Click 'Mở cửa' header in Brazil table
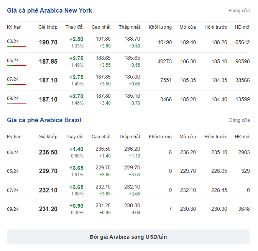 [x=188, y=137]
